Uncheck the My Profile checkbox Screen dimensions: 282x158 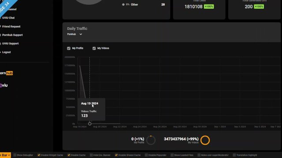(69, 48)
